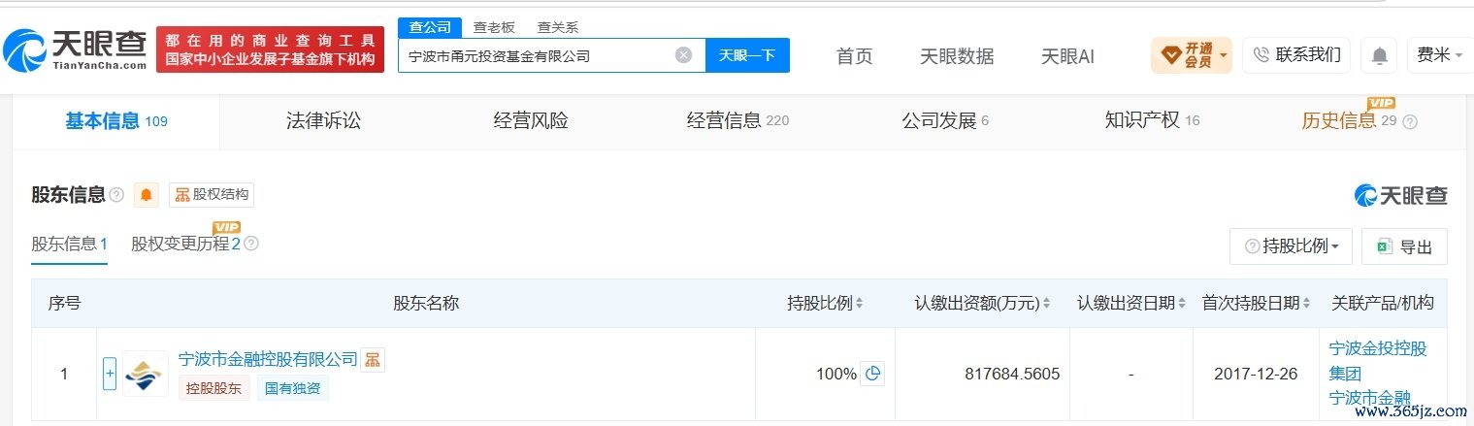Open the 宁波市金融控股有限公司 shareholder link

pyautogui.click(x=269, y=359)
